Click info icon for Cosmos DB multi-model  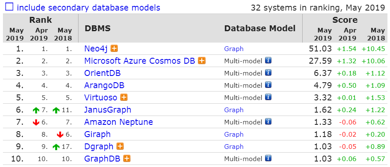[x=268, y=61]
